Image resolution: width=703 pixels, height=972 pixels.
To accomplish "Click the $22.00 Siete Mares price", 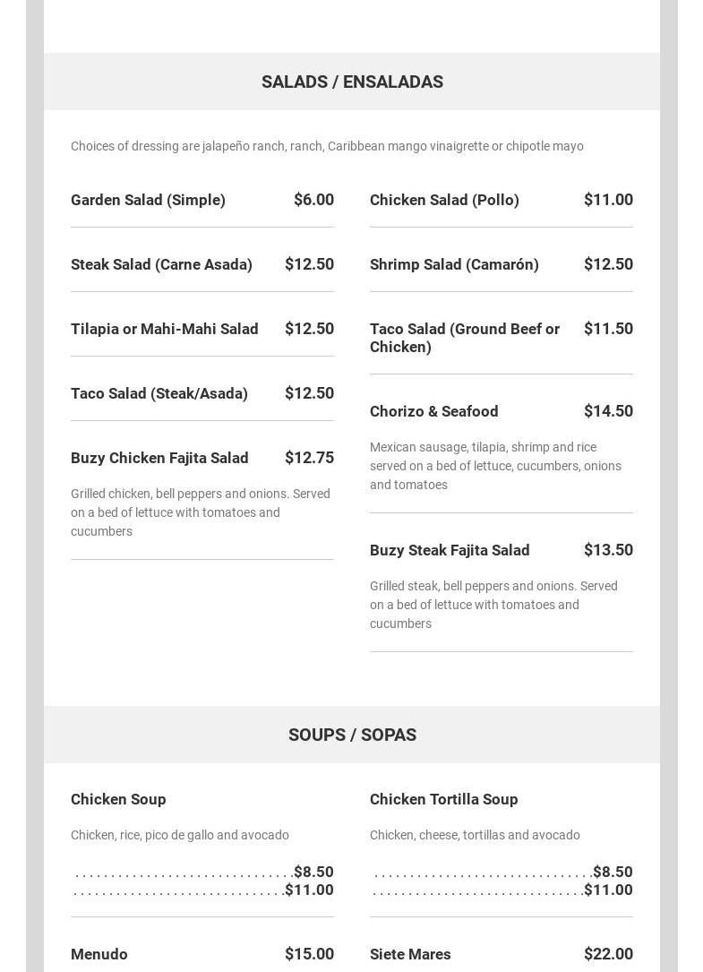I will (608, 954).
